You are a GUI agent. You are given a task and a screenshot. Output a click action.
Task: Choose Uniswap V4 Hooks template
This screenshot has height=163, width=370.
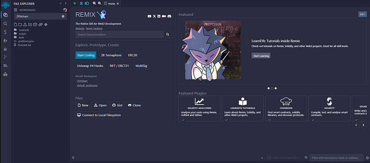pyautogui.click(x=90, y=66)
